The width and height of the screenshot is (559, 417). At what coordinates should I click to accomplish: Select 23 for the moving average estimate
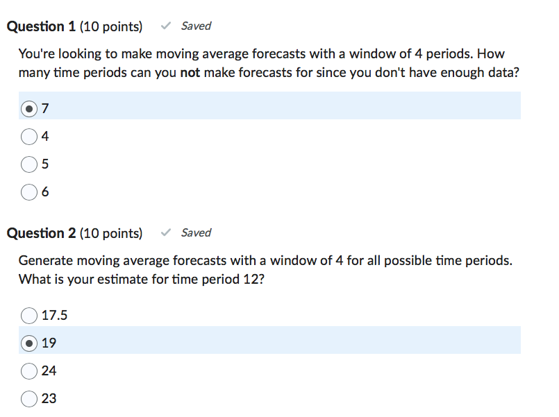coord(29,398)
